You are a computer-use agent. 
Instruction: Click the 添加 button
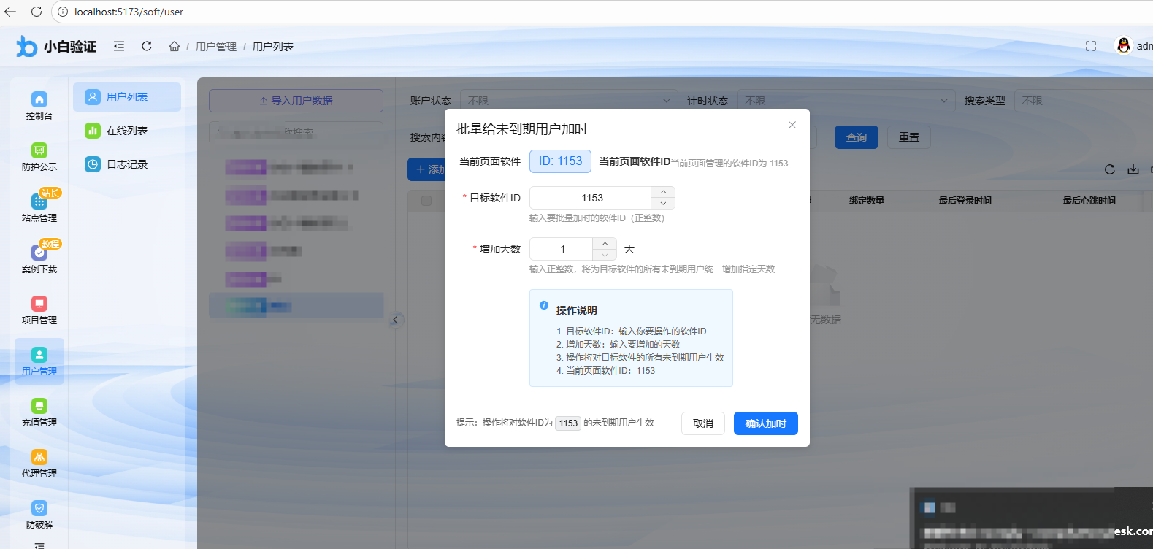[x=426, y=169]
